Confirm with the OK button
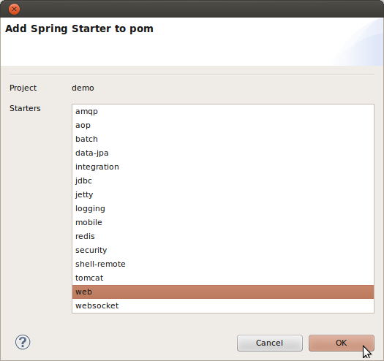This screenshot has height=361, width=384. 342,343
